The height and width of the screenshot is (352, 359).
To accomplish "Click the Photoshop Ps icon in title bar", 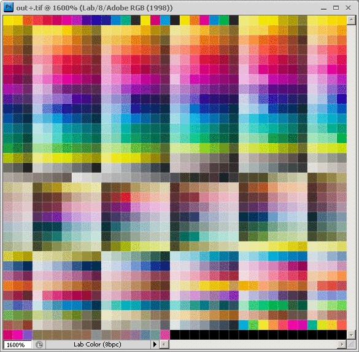I will pyautogui.click(x=9, y=7).
